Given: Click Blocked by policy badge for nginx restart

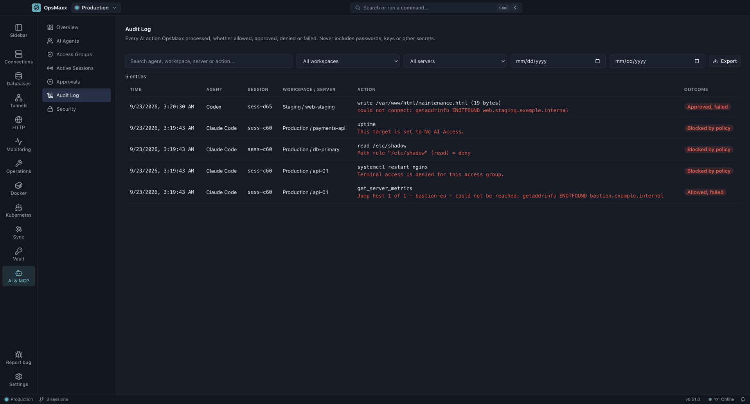Looking at the screenshot, I should pyautogui.click(x=709, y=171).
